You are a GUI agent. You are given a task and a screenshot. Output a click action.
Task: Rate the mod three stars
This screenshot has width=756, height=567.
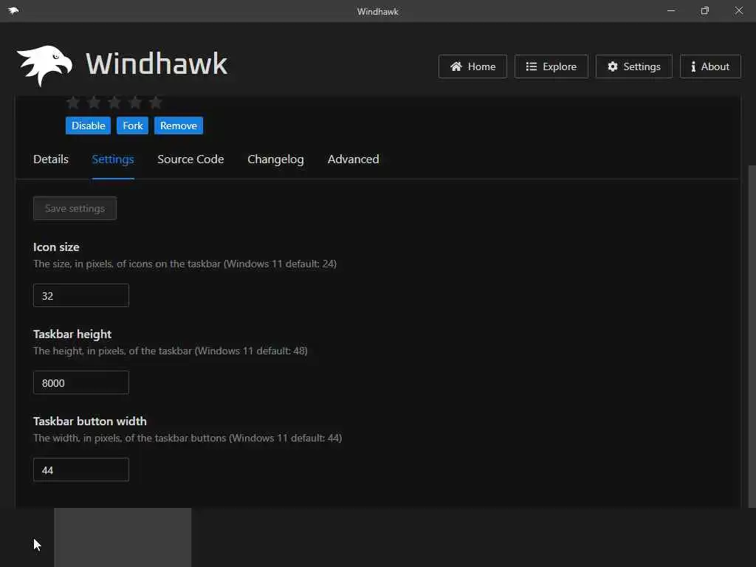(114, 102)
